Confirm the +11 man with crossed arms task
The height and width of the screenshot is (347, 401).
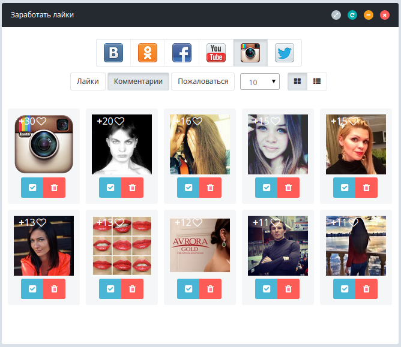coord(266,289)
